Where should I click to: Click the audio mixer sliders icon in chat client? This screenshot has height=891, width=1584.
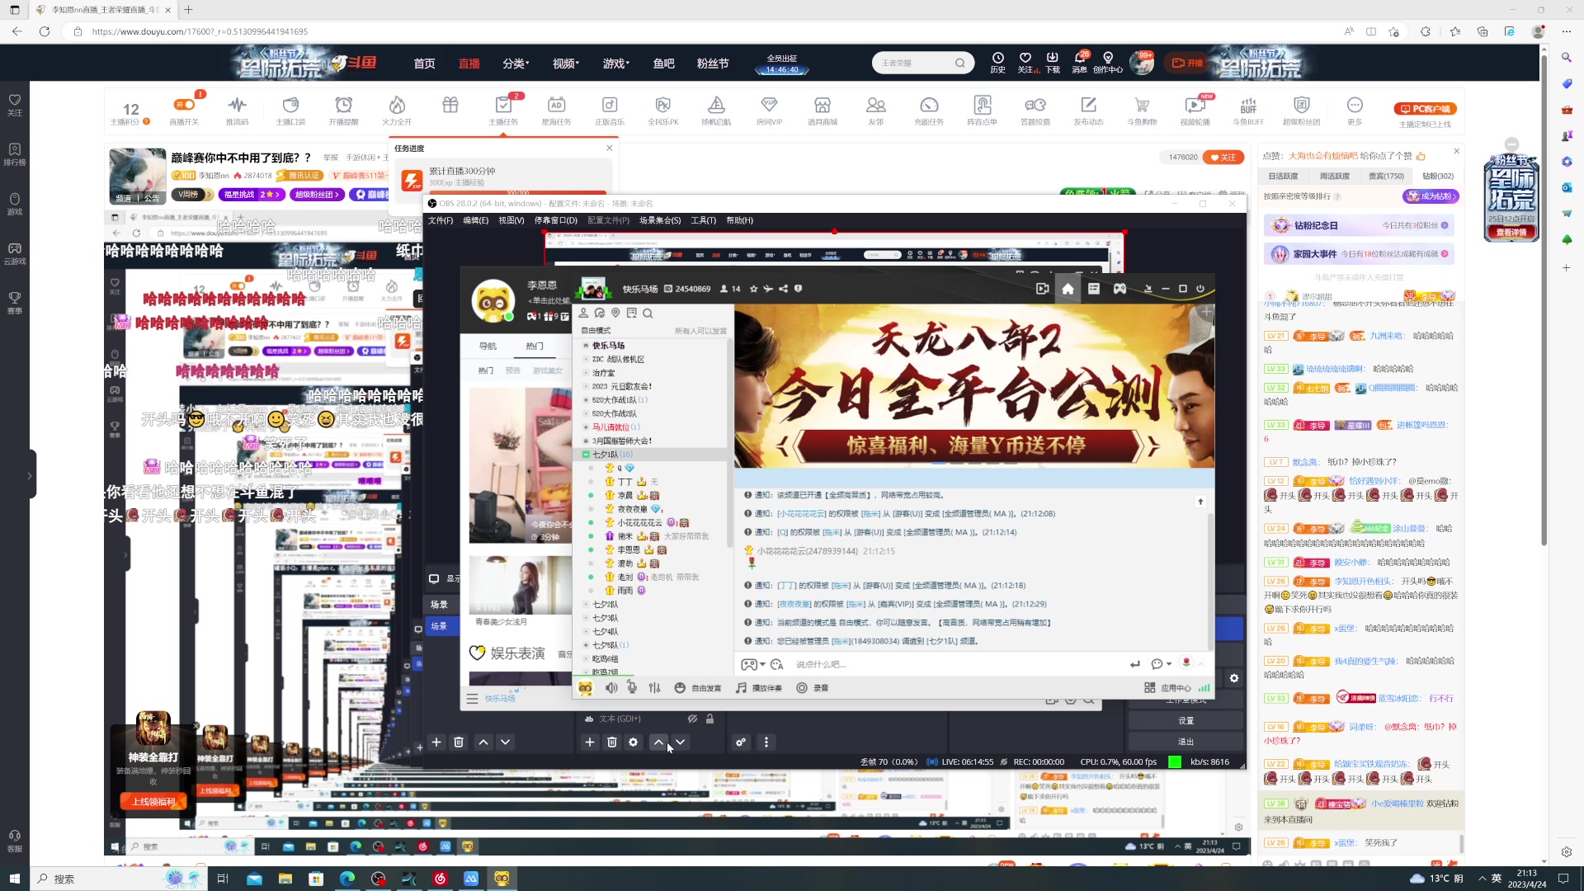pos(654,688)
